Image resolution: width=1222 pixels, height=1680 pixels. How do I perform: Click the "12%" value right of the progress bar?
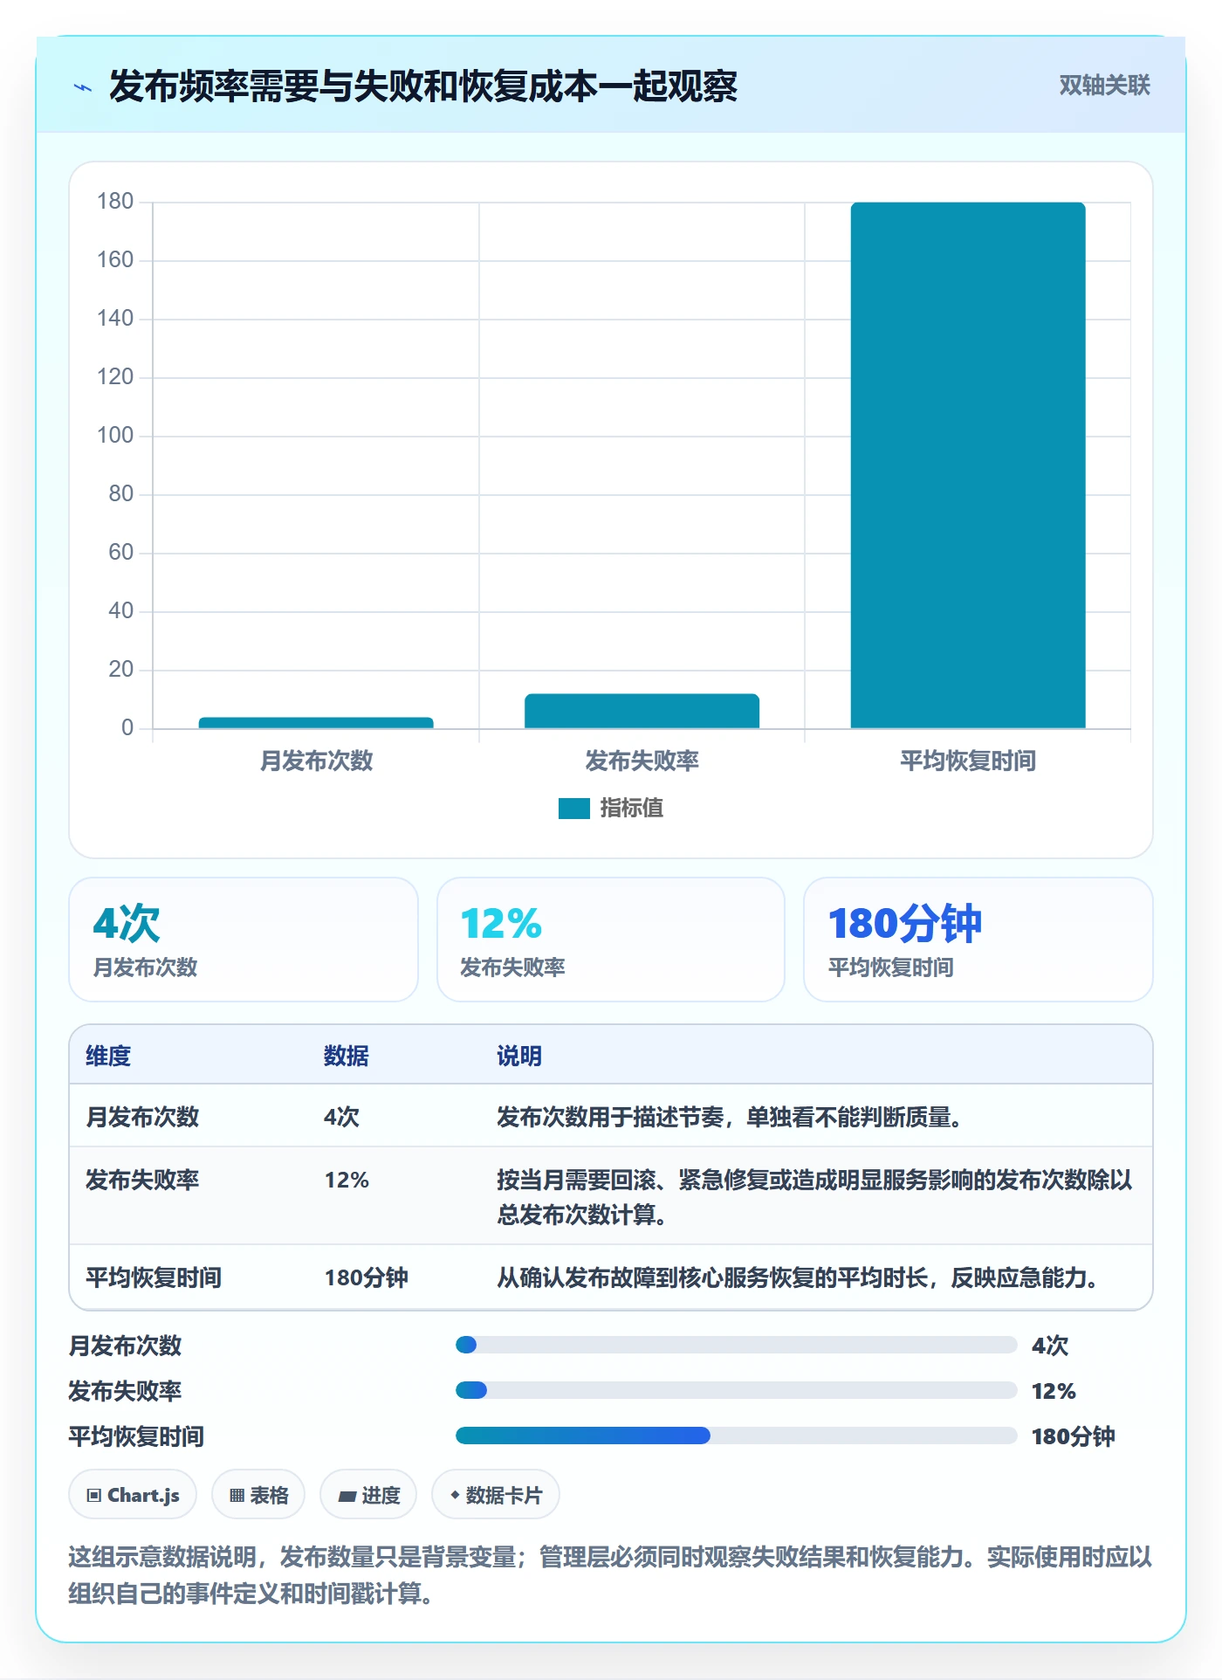point(1054,1391)
